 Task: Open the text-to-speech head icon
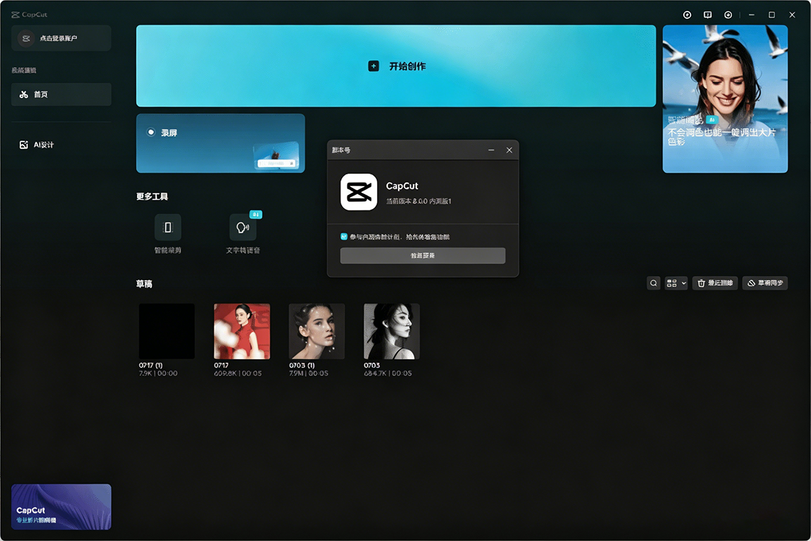click(x=243, y=228)
